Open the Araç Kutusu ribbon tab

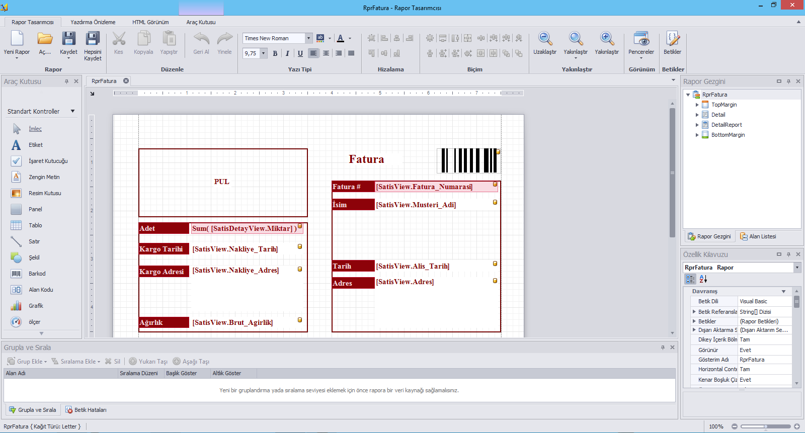point(201,22)
